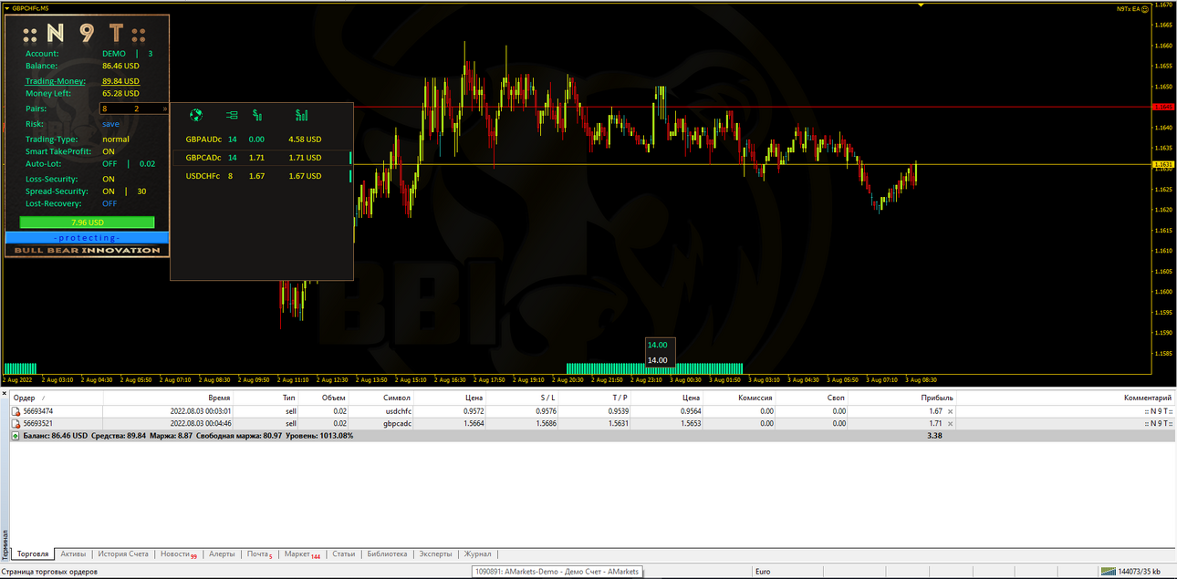This screenshot has height=579, width=1177.
Task: Click the Trading-Money underlined label
Action: pyautogui.click(x=55, y=81)
